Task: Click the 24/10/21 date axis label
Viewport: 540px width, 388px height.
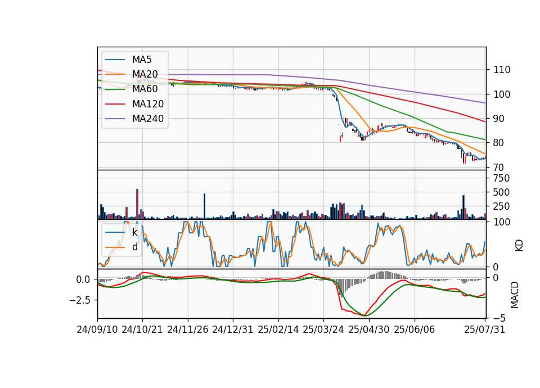Action: [x=142, y=330]
